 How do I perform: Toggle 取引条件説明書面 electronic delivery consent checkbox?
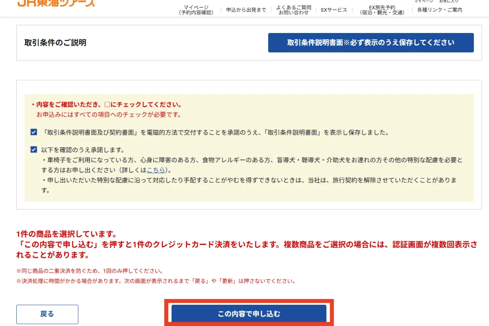pos(34,132)
